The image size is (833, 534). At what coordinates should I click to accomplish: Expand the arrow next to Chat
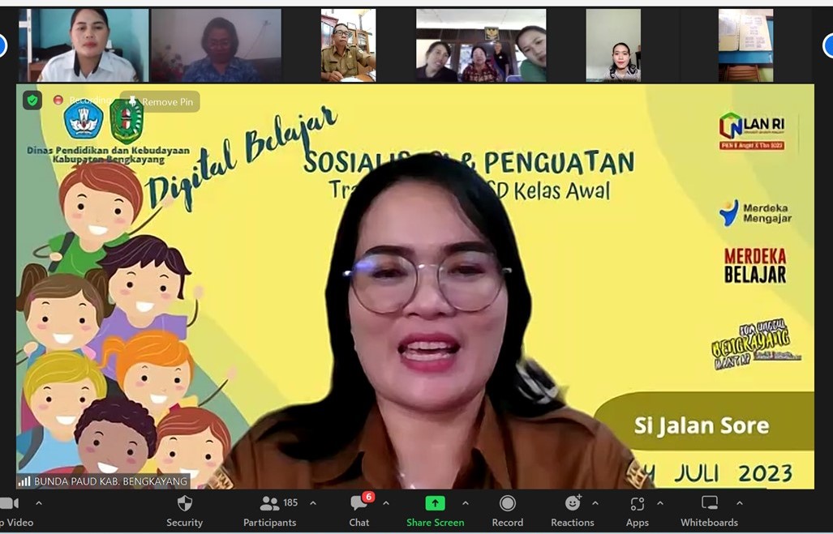pos(386,503)
